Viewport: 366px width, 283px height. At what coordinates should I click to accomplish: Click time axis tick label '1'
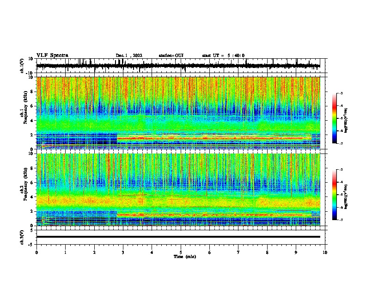tap(65, 252)
